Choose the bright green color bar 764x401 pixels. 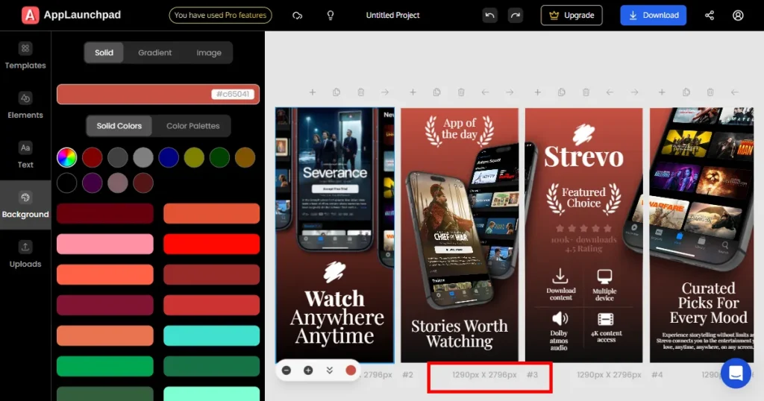click(x=104, y=367)
